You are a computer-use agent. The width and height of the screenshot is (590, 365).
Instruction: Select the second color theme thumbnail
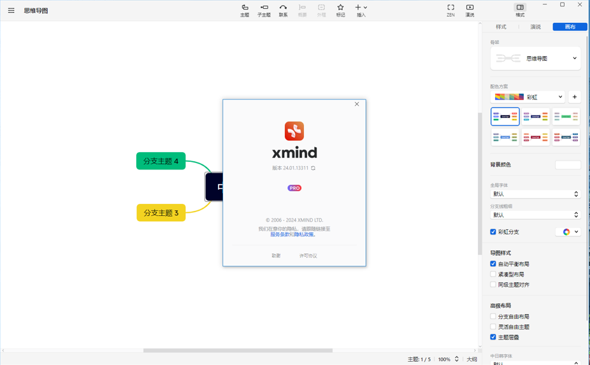[535, 117]
